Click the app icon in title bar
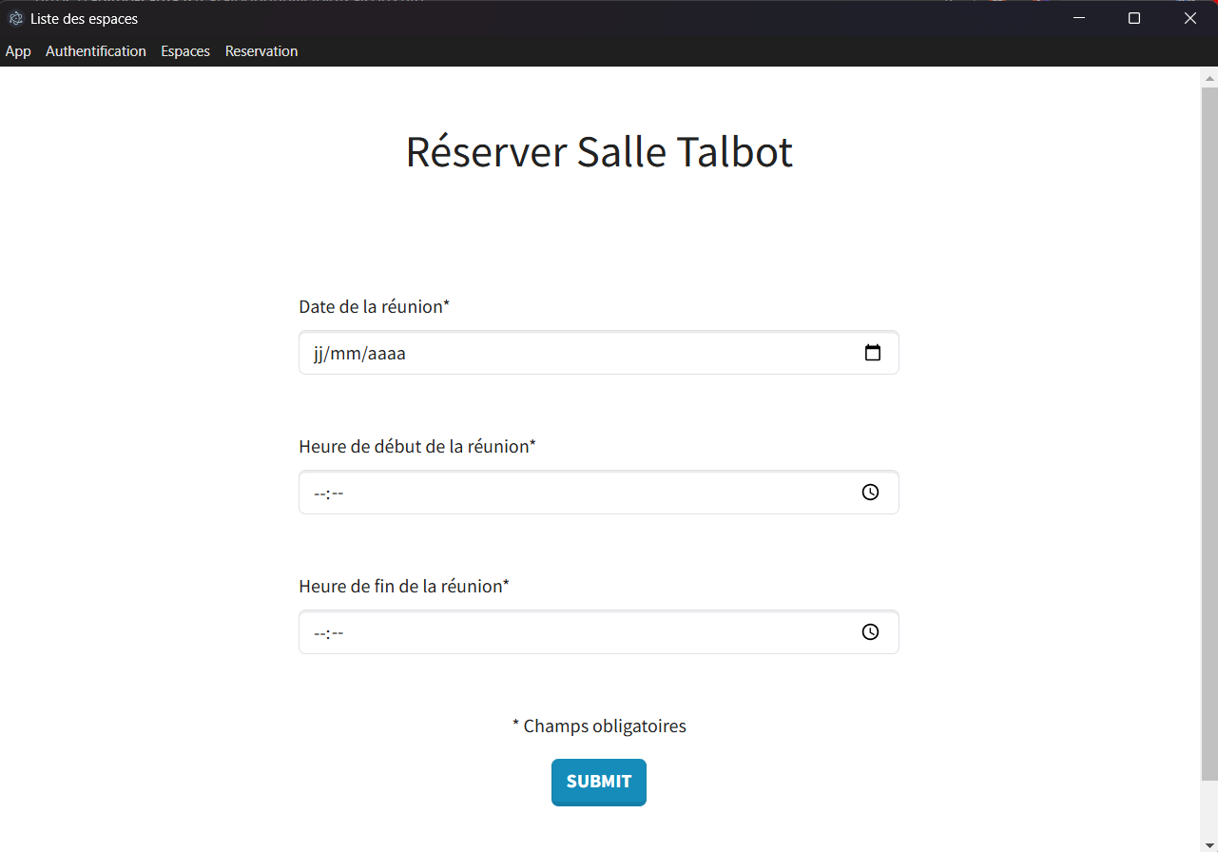Viewport: 1218px width, 852px height. [x=15, y=18]
